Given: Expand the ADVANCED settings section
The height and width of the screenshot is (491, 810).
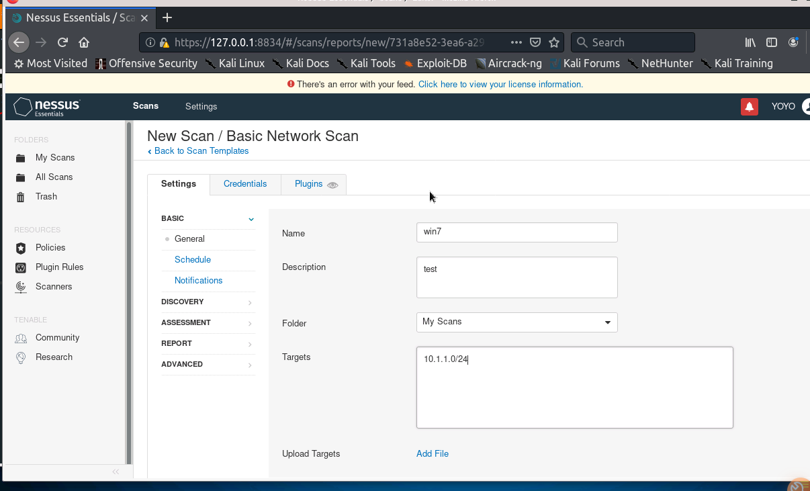Looking at the screenshot, I should pyautogui.click(x=208, y=365).
